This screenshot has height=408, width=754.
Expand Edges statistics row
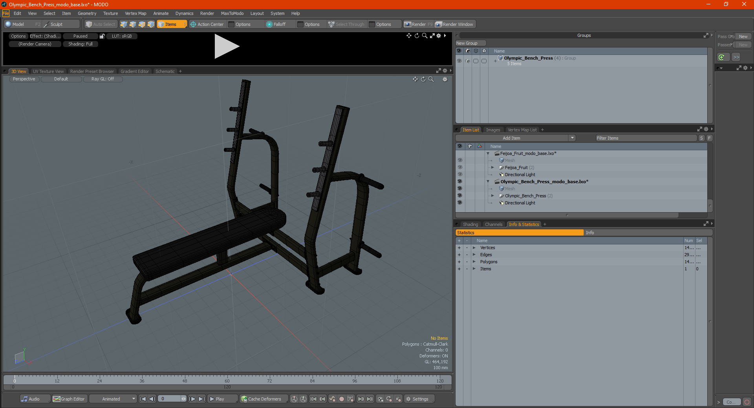point(474,255)
